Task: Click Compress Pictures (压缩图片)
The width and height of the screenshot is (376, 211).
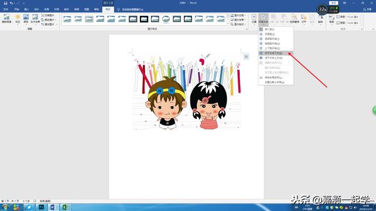Action: (x=48, y=15)
